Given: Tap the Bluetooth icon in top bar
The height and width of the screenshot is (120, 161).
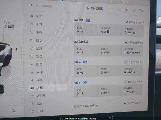Looking at the screenshot, I should tap(134, 10).
